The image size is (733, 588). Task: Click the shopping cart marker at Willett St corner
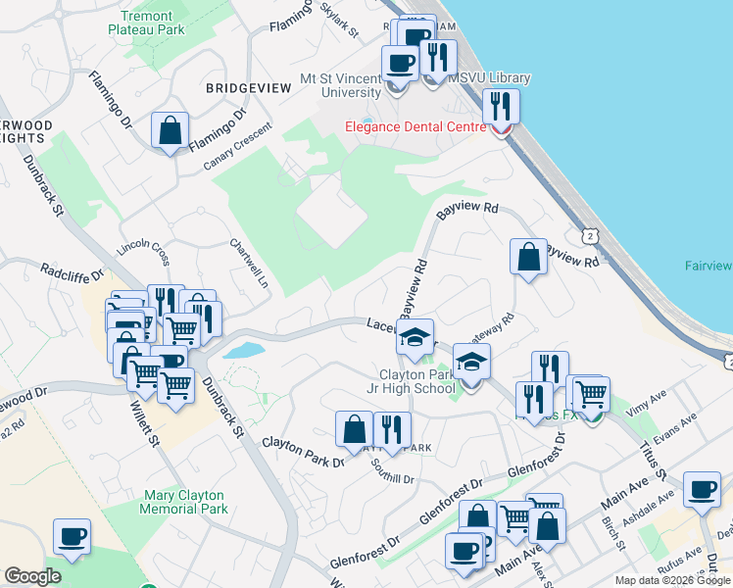point(176,387)
